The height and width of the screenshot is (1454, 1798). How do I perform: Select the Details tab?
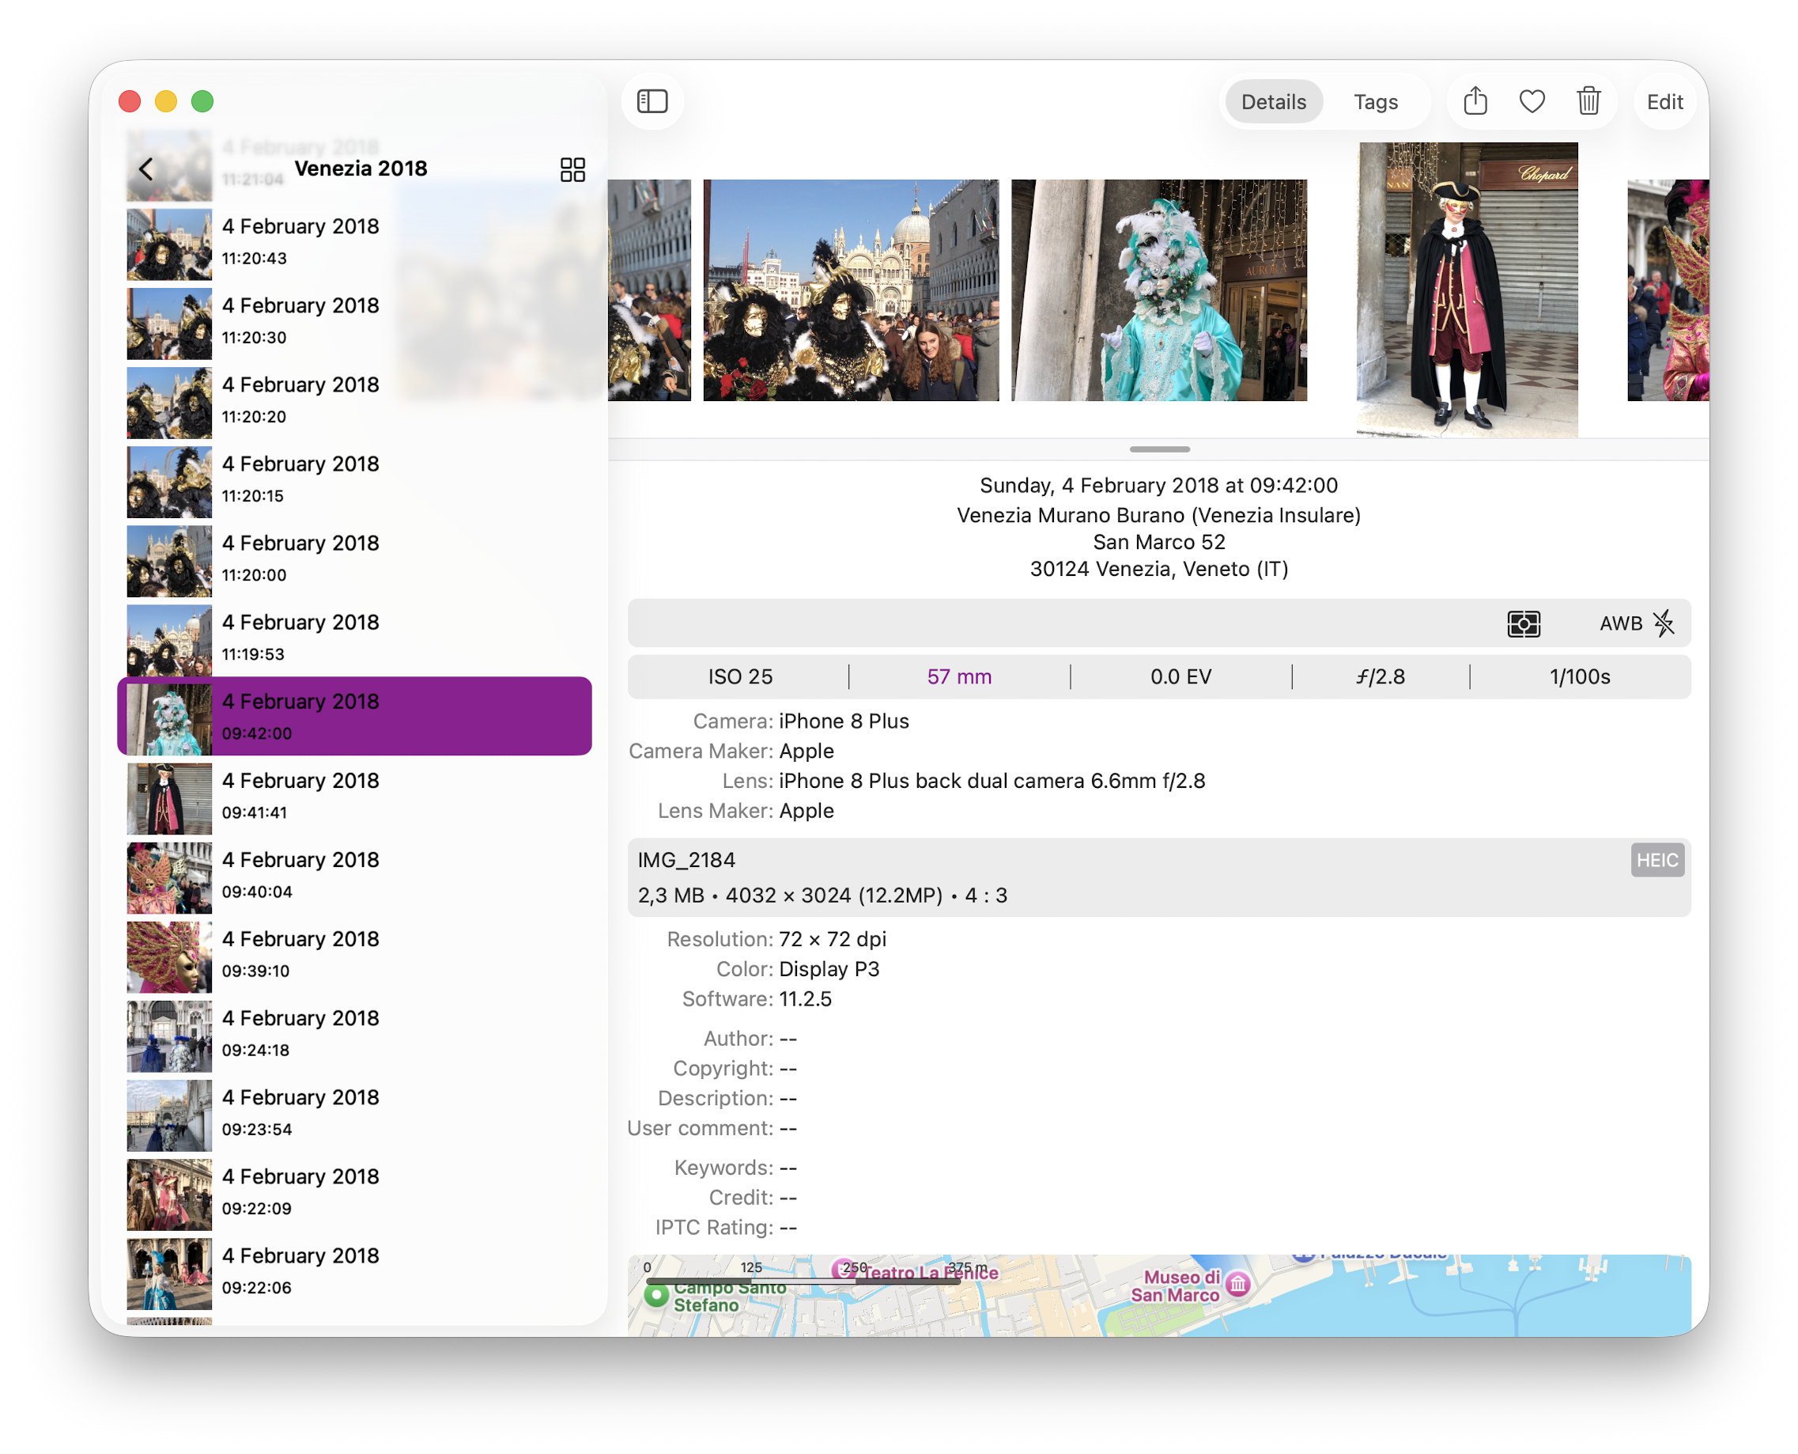1273,102
